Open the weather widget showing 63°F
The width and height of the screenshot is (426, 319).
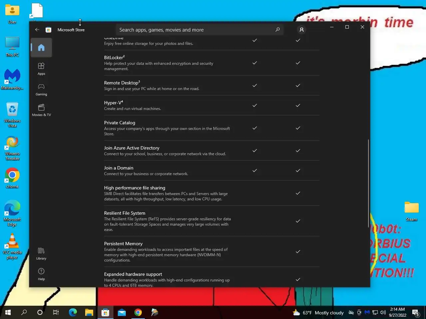[x=318, y=313]
